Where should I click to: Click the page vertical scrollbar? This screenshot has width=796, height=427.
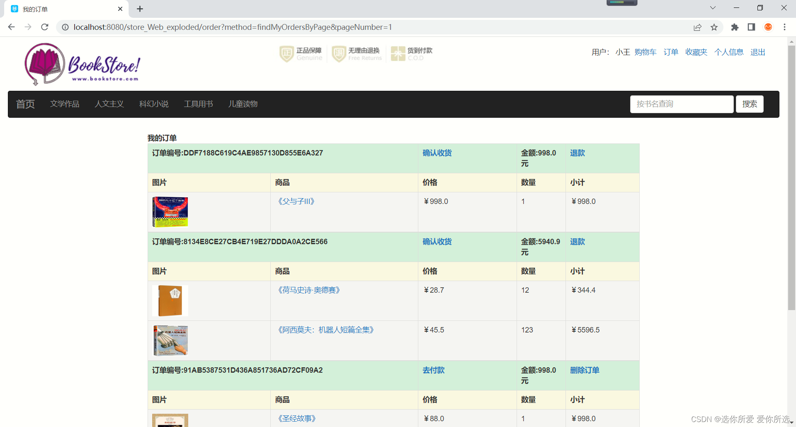pos(791,178)
